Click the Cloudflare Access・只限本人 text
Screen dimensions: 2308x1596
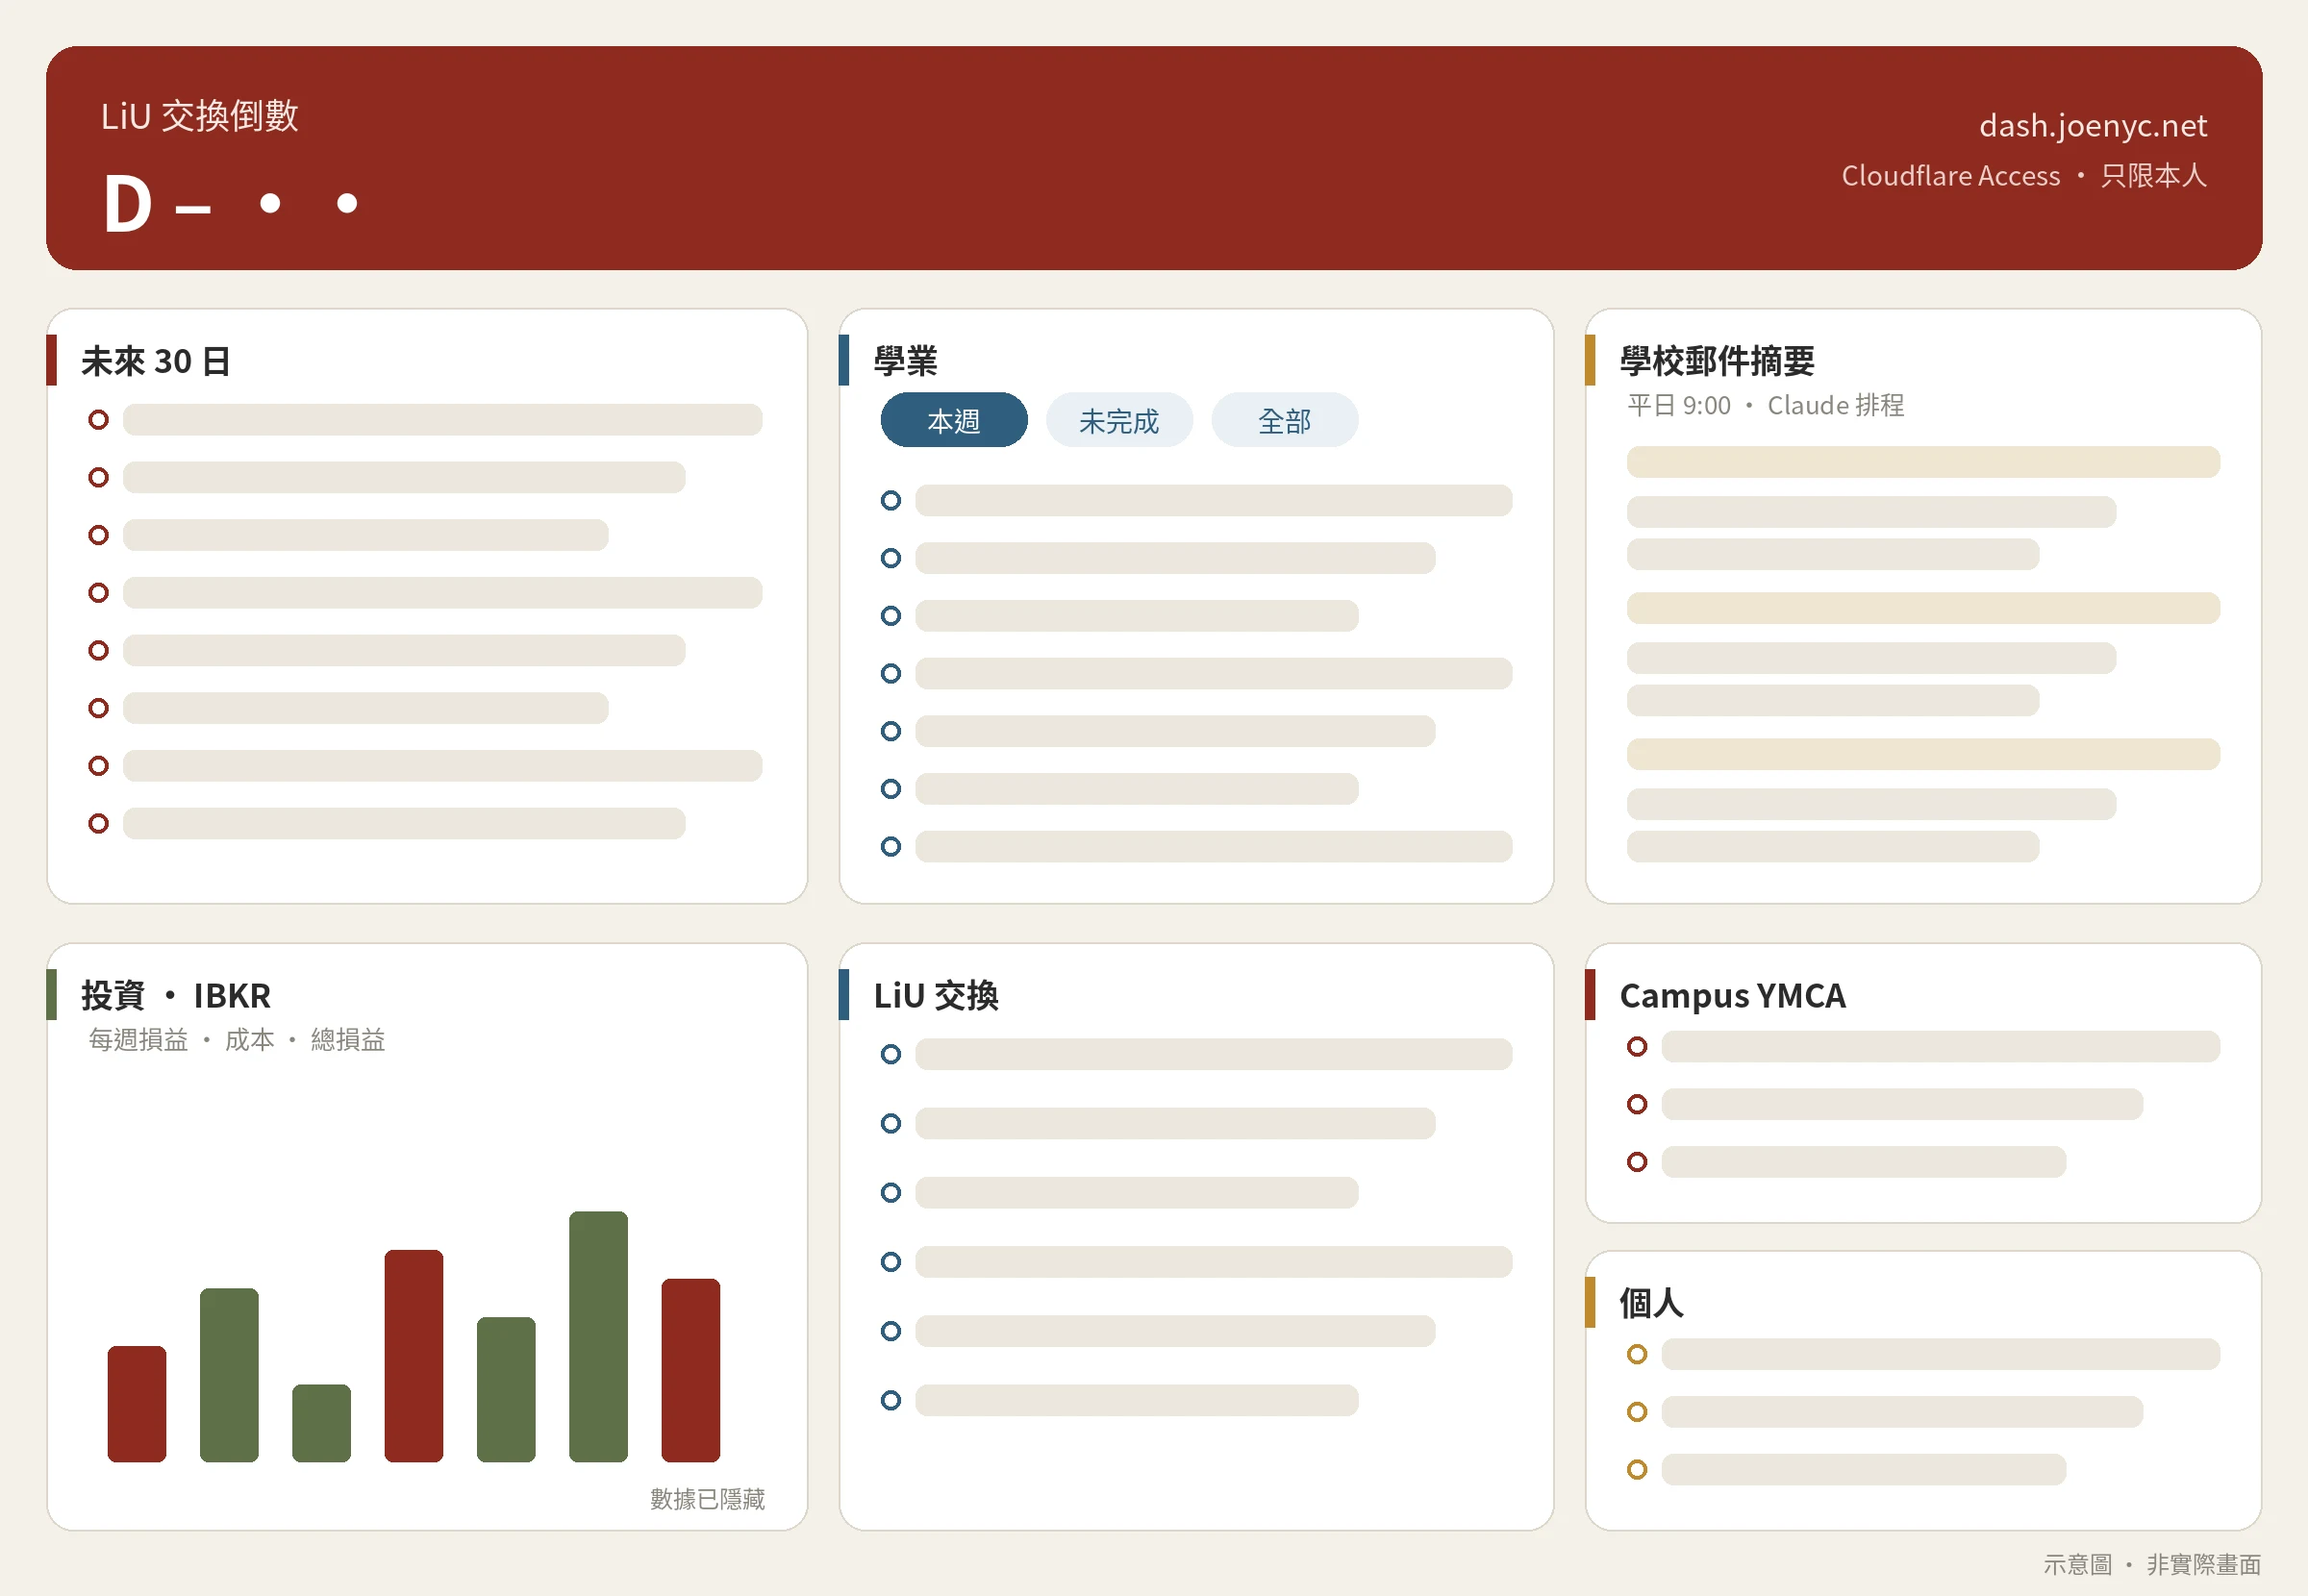pos(2024,175)
